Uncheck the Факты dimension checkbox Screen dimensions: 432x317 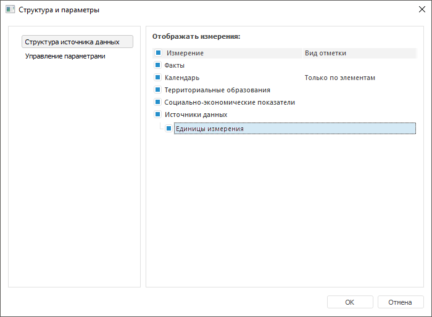(x=158, y=65)
